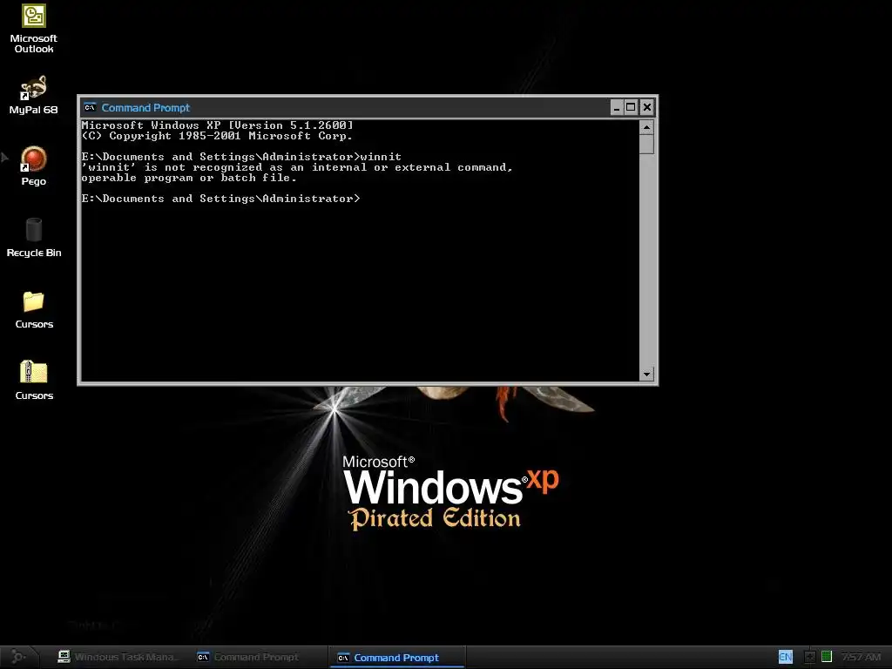892x669 pixels.
Task: Click scrollbar up arrow in Command Prompt
Action: [x=646, y=127]
